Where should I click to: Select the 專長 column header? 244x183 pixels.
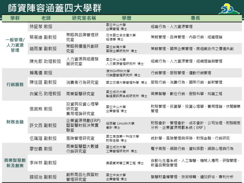195,18
